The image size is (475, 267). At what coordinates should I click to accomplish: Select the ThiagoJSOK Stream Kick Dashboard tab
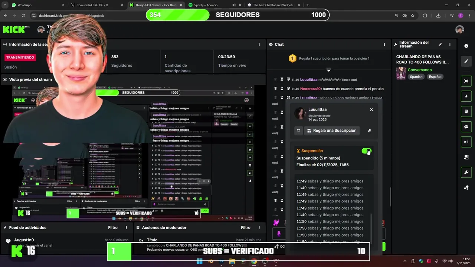[x=156, y=5]
